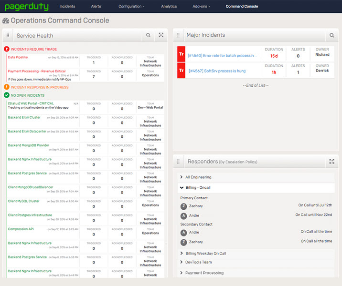
Task: Open the Backend MongoDB Provider service
Action: coord(29,145)
